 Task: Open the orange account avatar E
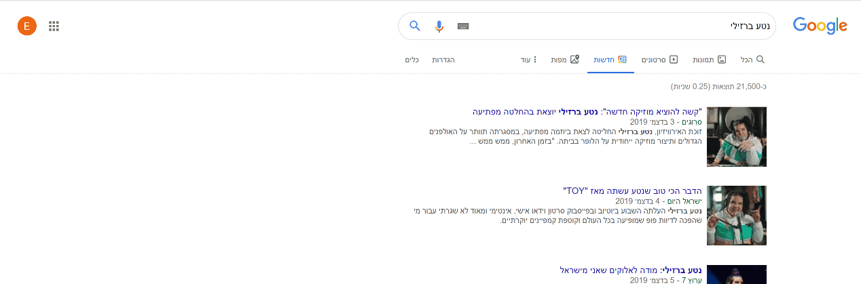tap(26, 26)
